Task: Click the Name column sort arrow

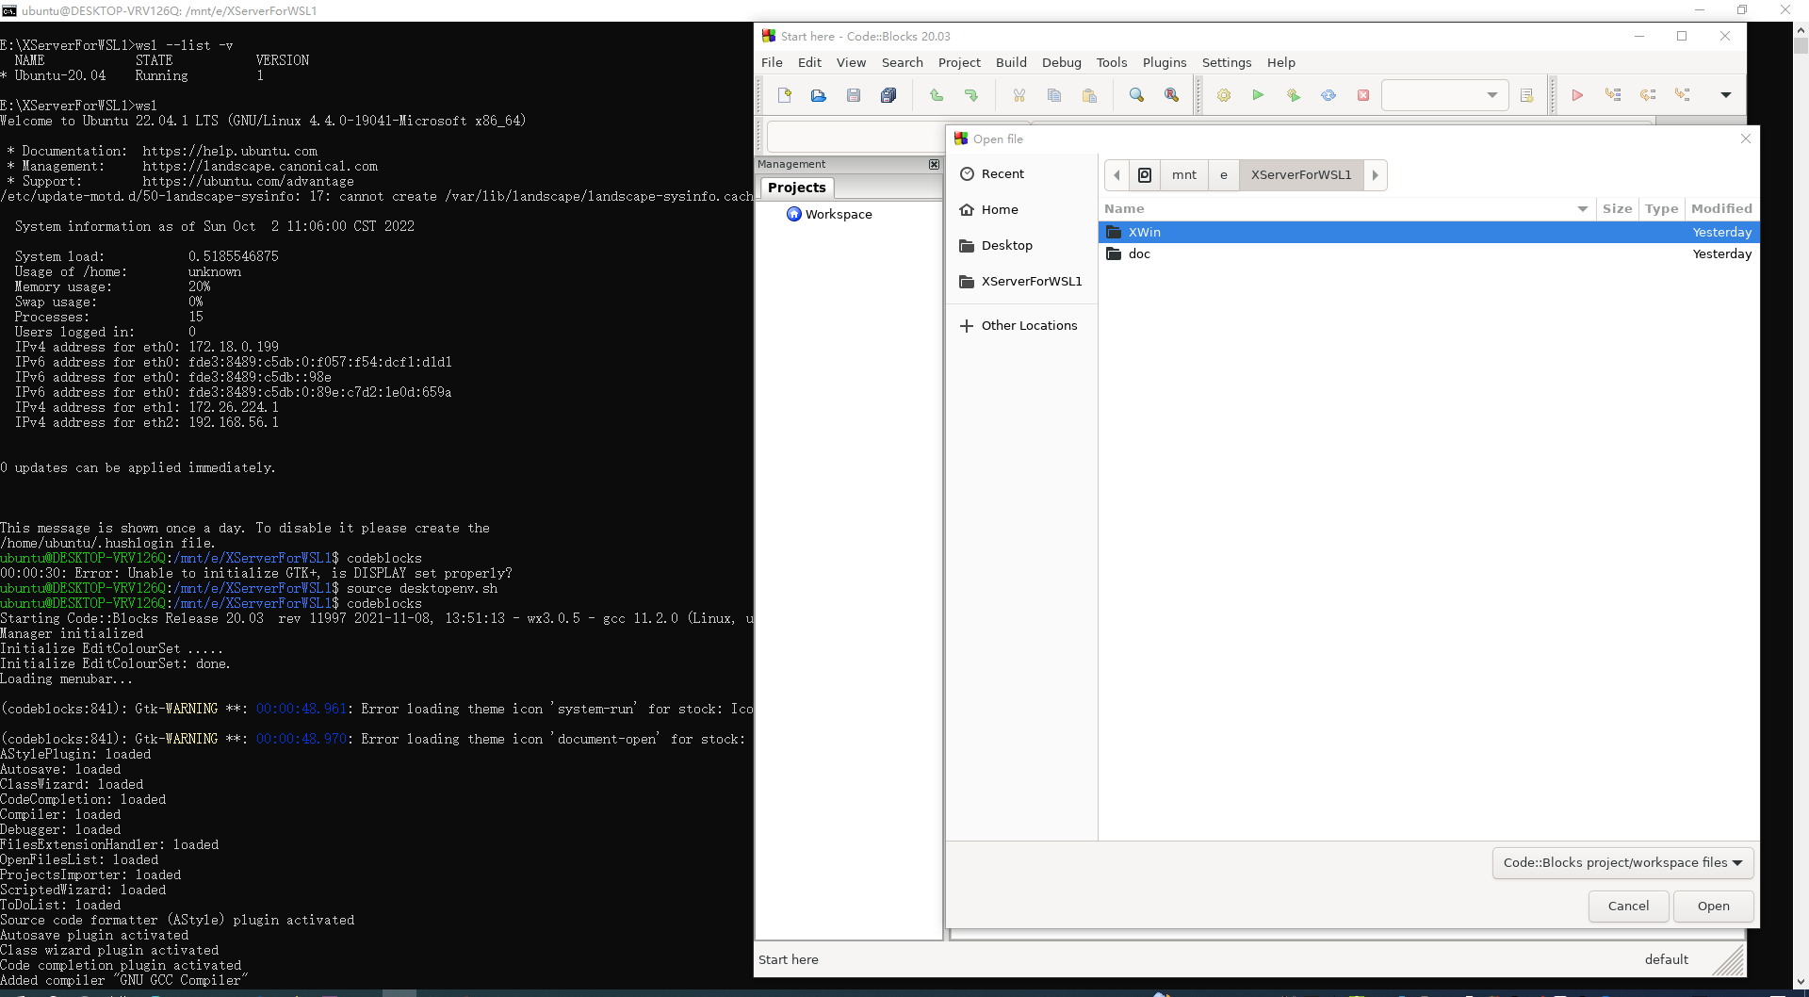Action: point(1583,209)
